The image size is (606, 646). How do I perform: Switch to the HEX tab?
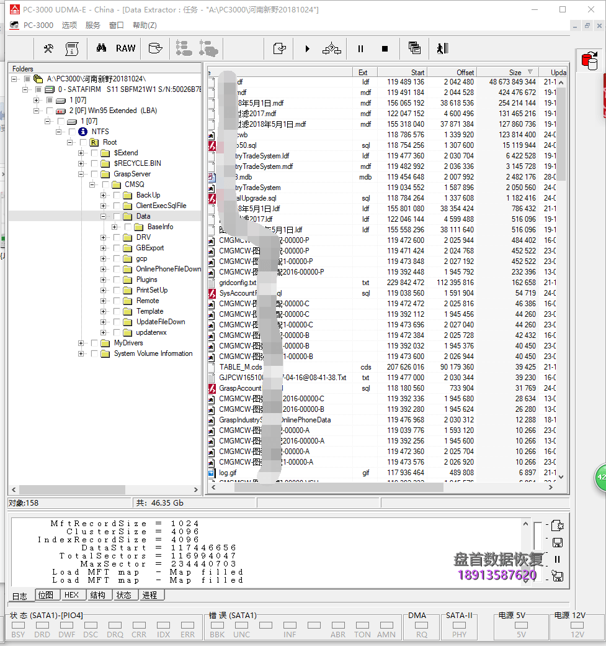coord(71,595)
